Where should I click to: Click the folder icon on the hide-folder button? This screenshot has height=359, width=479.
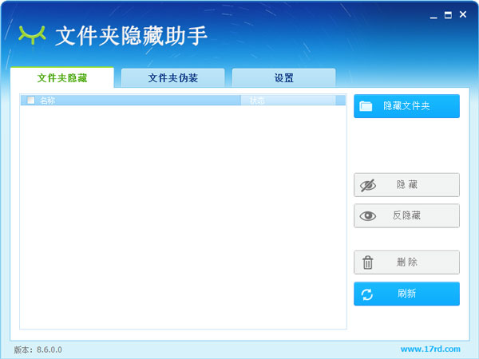(366, 106)
